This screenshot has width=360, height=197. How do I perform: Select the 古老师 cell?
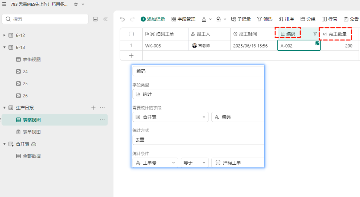pos(210,46)
